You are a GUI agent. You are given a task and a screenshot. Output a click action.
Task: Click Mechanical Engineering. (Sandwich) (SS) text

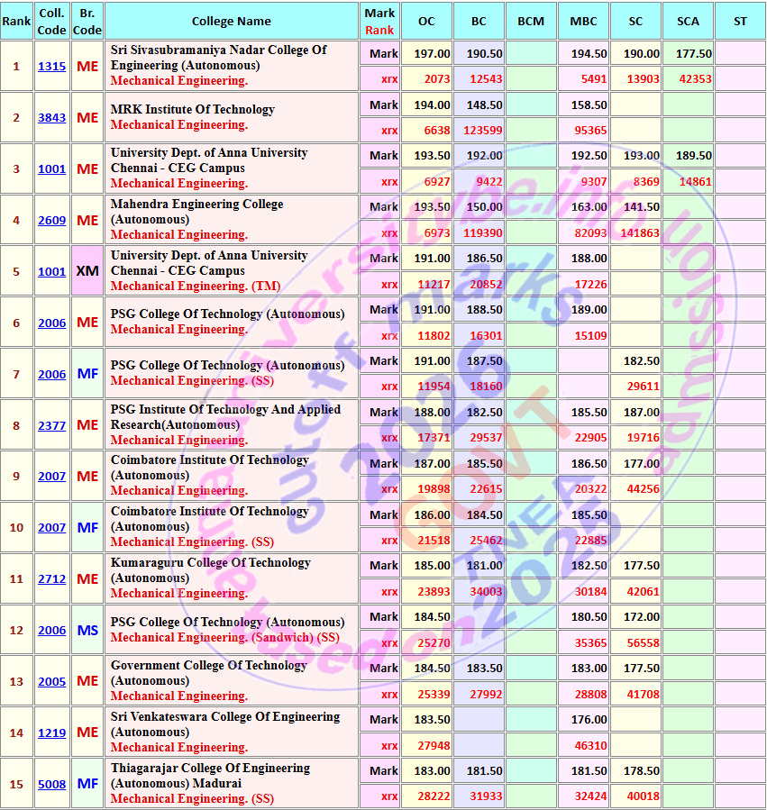pos(224,638)
